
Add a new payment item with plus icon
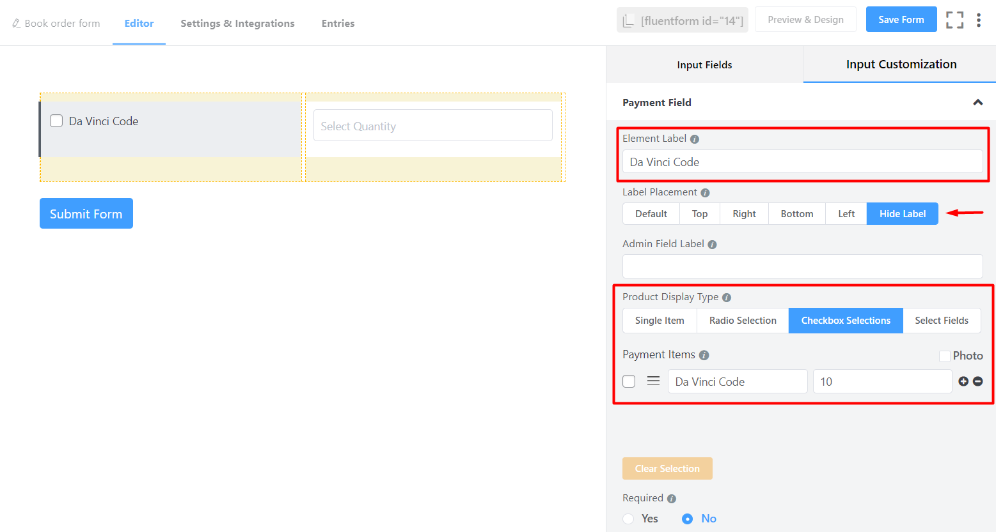pyautogui.click(x=963, y=381)
